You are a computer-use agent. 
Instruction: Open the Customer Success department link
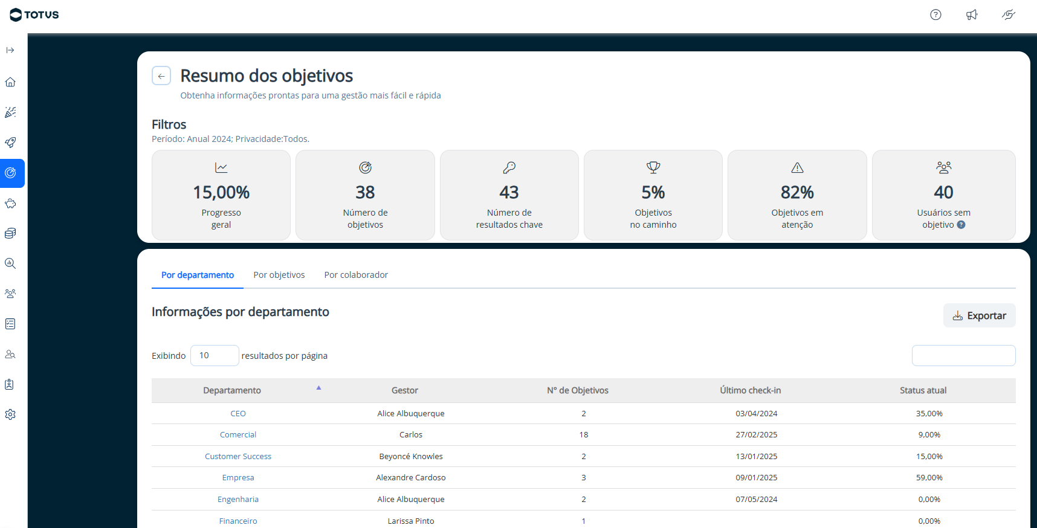(x=238, y=456)
